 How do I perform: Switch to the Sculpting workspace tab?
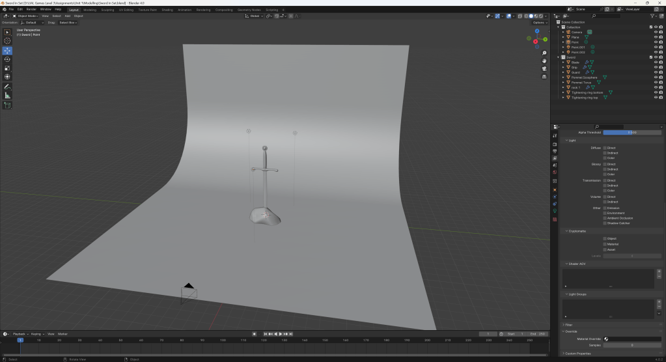click(108, 10)
